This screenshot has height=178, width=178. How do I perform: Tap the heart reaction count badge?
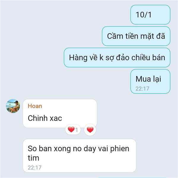(73, 130)
